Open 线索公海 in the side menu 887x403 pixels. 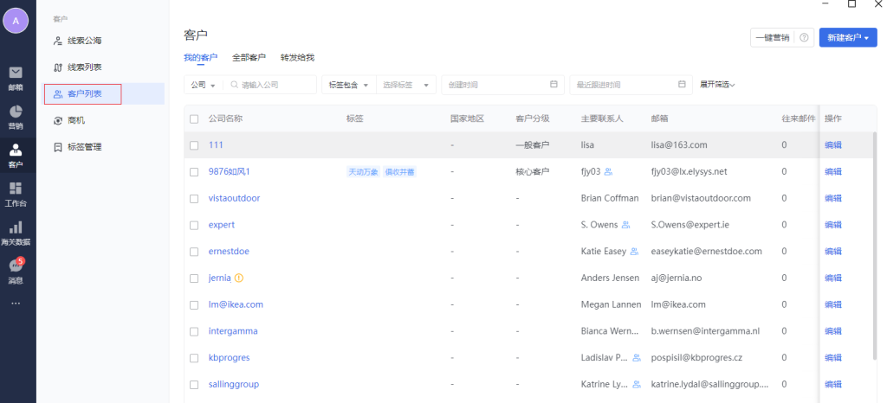(x=90, y=41)
